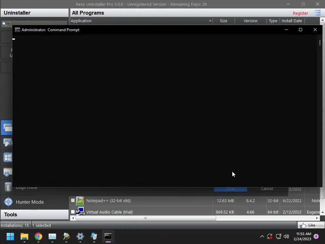
Task: Sort the list by Size column
Action: coord(224,21)
